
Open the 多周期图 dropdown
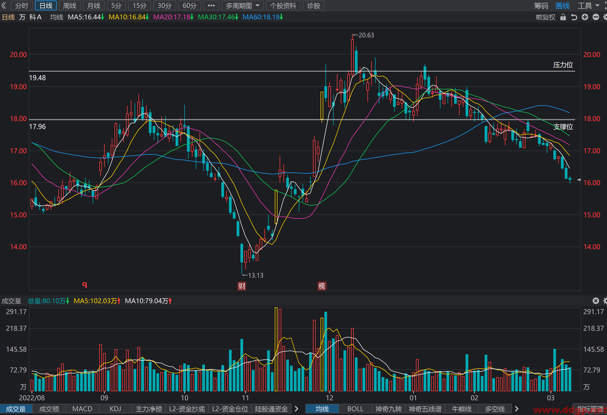[243, 5]
